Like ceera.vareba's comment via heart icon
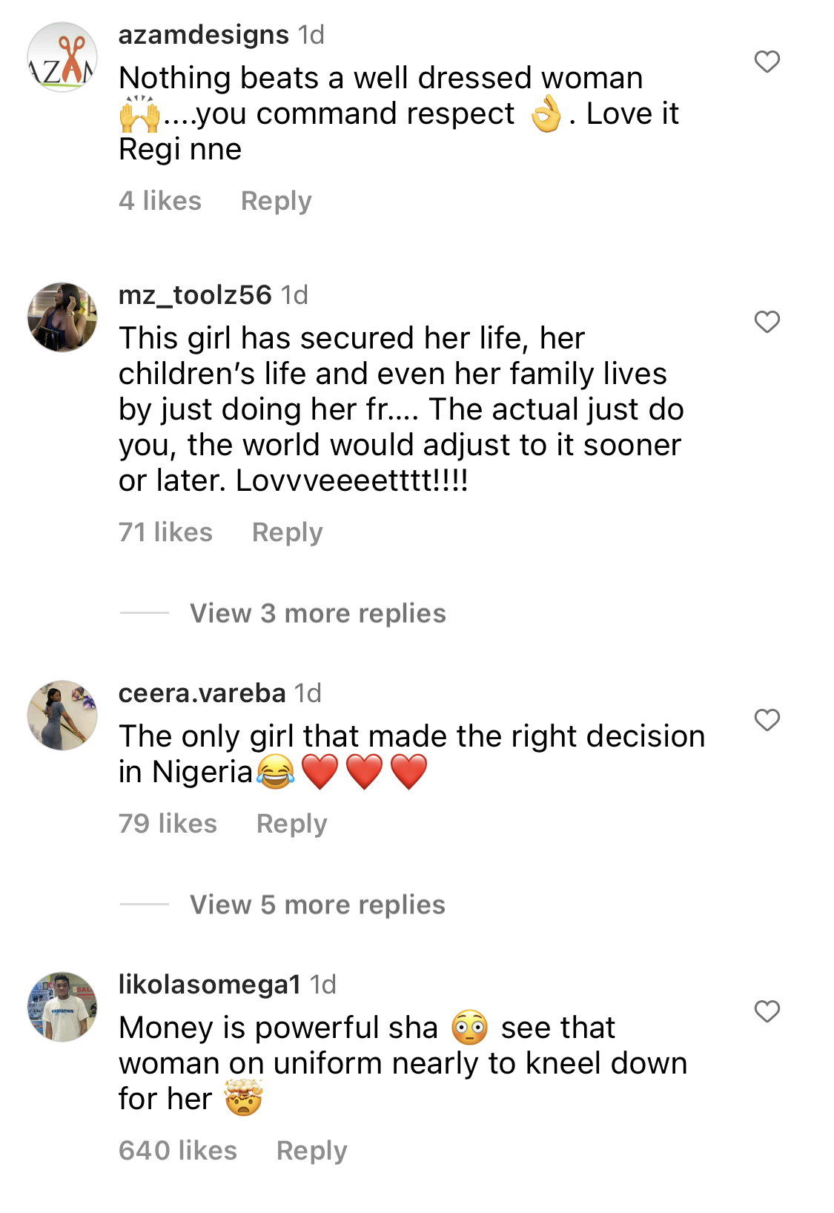Image resolution: width=834 pixels, height=1213 pixels. [x=767, y=720]
